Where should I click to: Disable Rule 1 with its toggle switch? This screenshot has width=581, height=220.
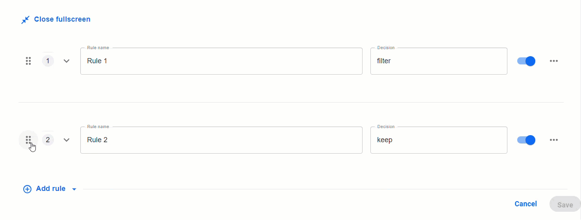(x=526, y=61)
